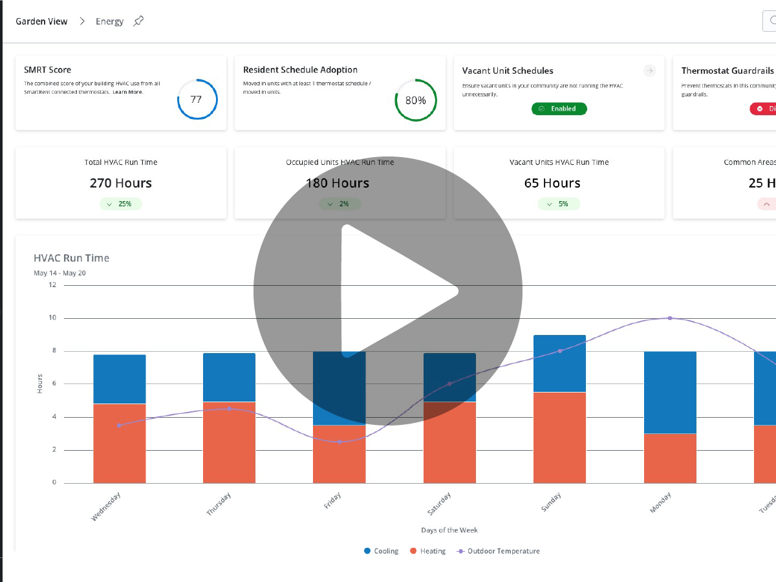The height and width of the screenshot is (582, 776).
Task: Click the search icon at top right
Action: (x=771, y=21)
